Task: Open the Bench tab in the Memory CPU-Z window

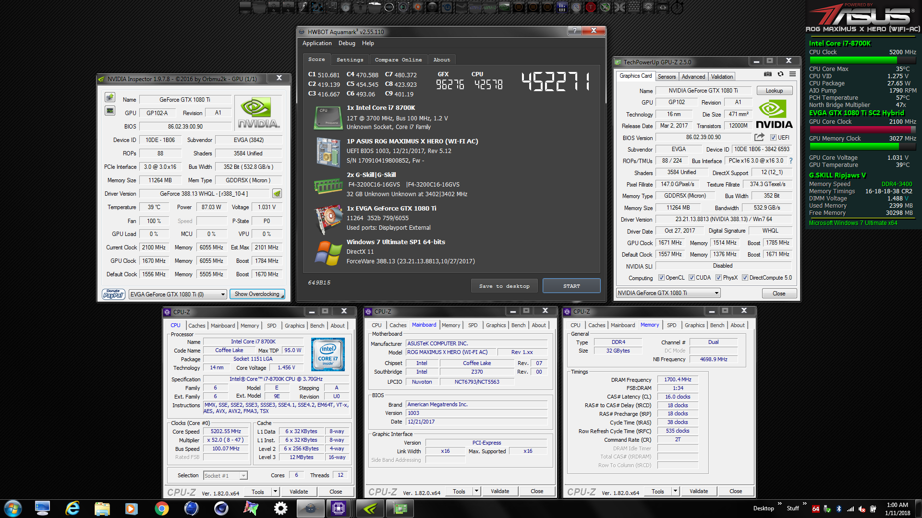Action: pos(717,325)
